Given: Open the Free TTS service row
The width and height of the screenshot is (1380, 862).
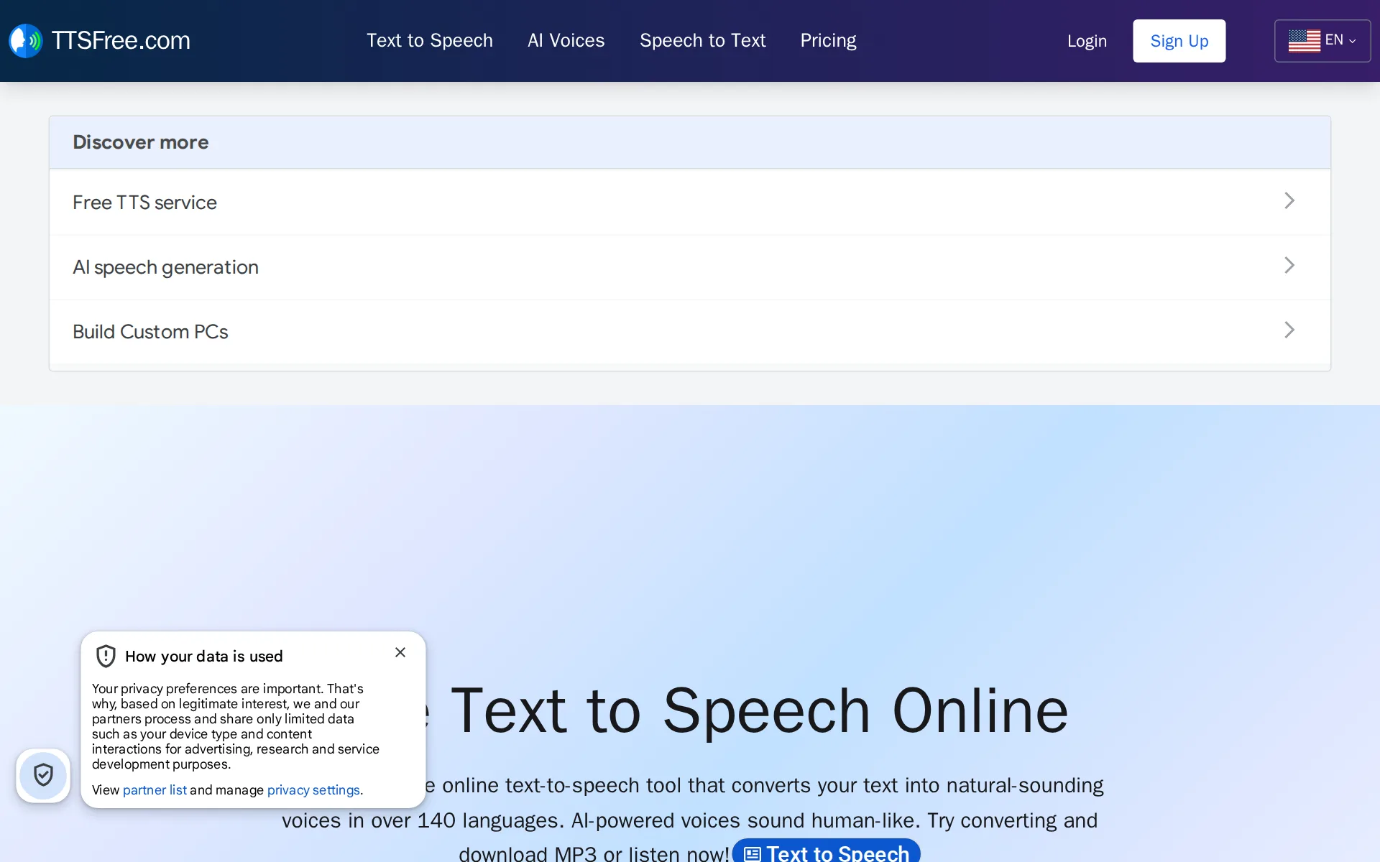Looking at the screenshot, I should (x=690, y=202).
